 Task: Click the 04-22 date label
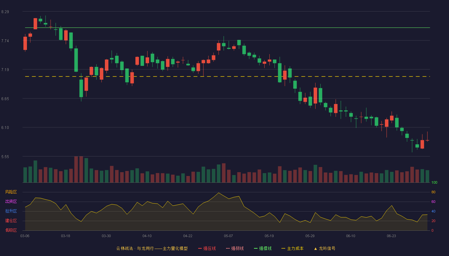pyautogui.click(x=188, y=236)
